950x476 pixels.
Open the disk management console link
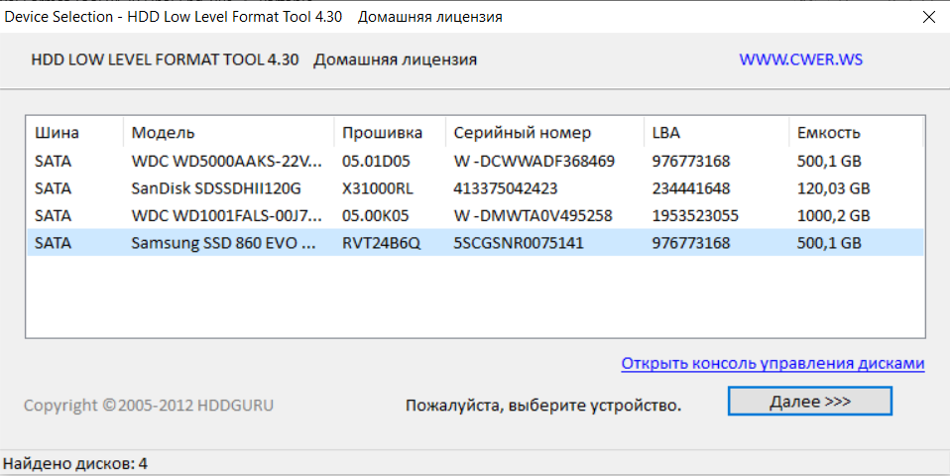click(x=772, y=363)
